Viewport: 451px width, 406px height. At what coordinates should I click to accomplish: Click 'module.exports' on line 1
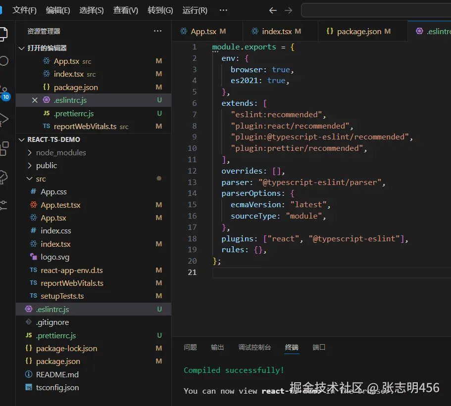[244, 47]
